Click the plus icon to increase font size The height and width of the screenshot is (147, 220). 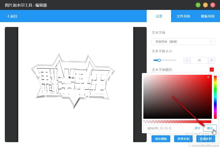click(x=211, y=60)
